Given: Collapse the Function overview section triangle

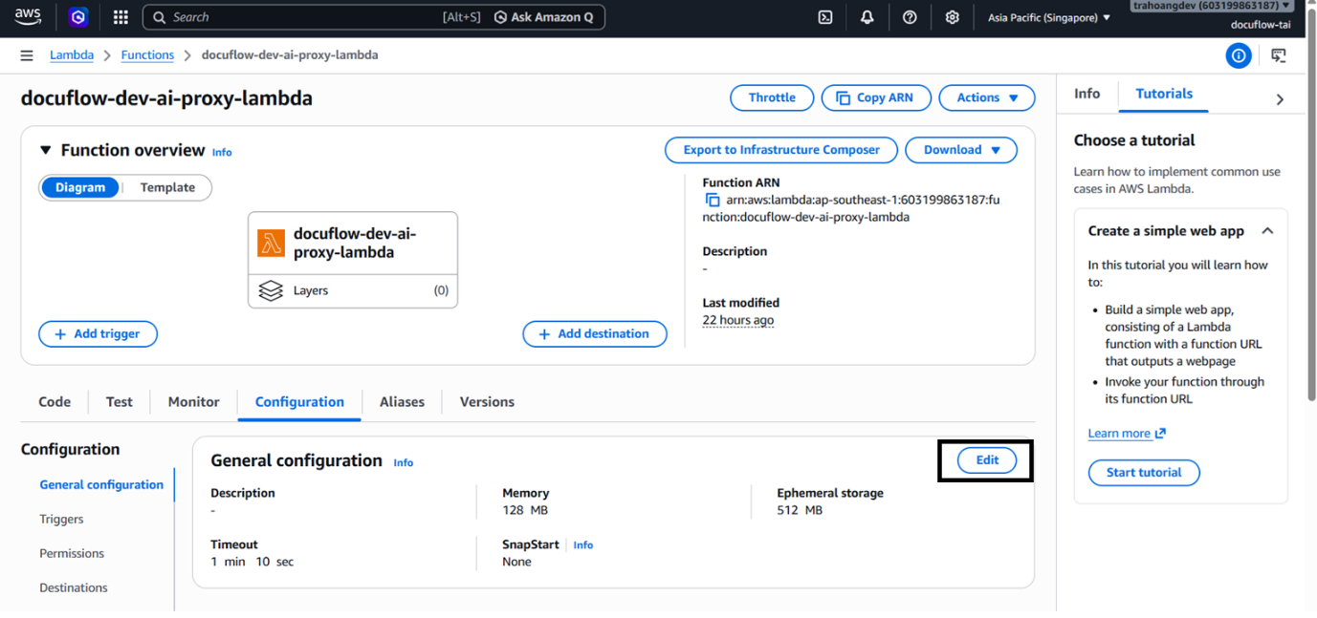Looking at the screenshot, I should click(45, 151).
